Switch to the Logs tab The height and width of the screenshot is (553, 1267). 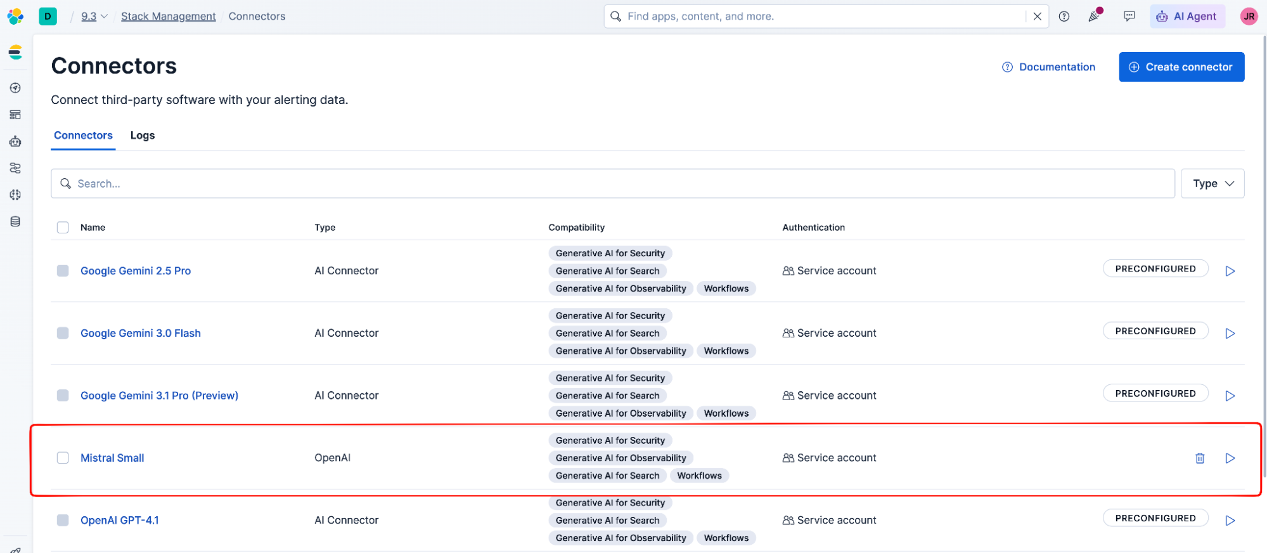143,136
